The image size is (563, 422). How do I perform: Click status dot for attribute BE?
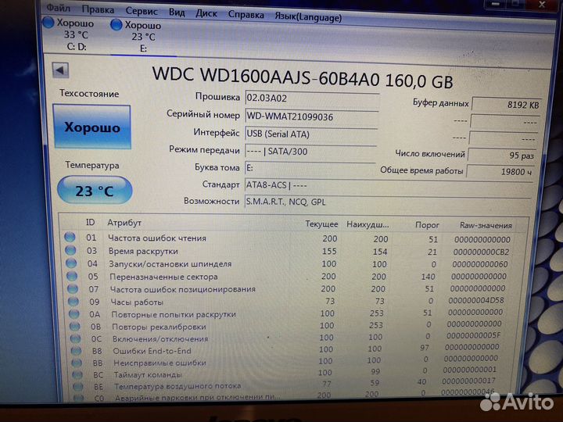(x=78, y=387)
